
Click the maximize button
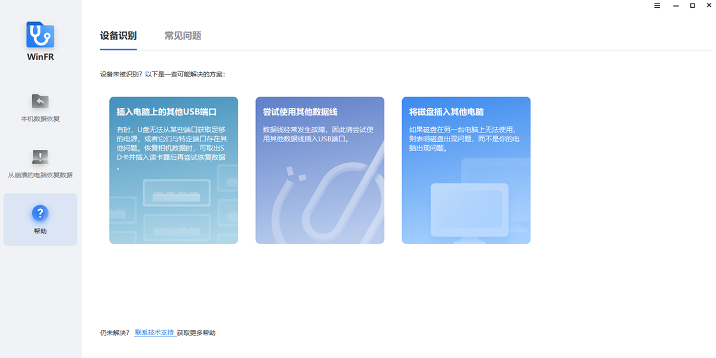point(692,5)
